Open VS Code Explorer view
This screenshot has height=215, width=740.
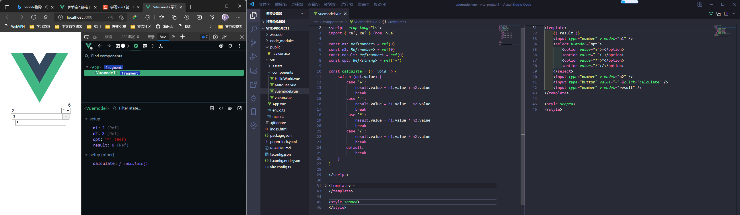[253, 15]
